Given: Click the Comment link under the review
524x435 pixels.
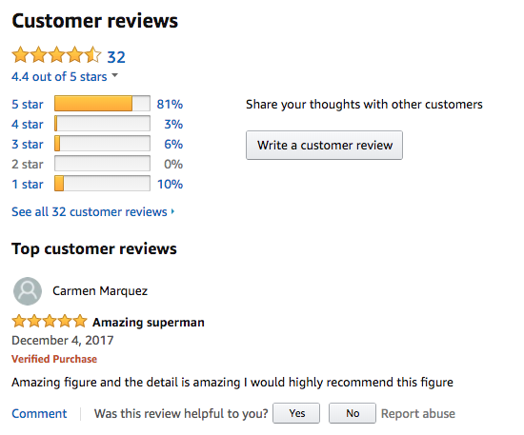Looking at the screenshot, I should 39,414.
